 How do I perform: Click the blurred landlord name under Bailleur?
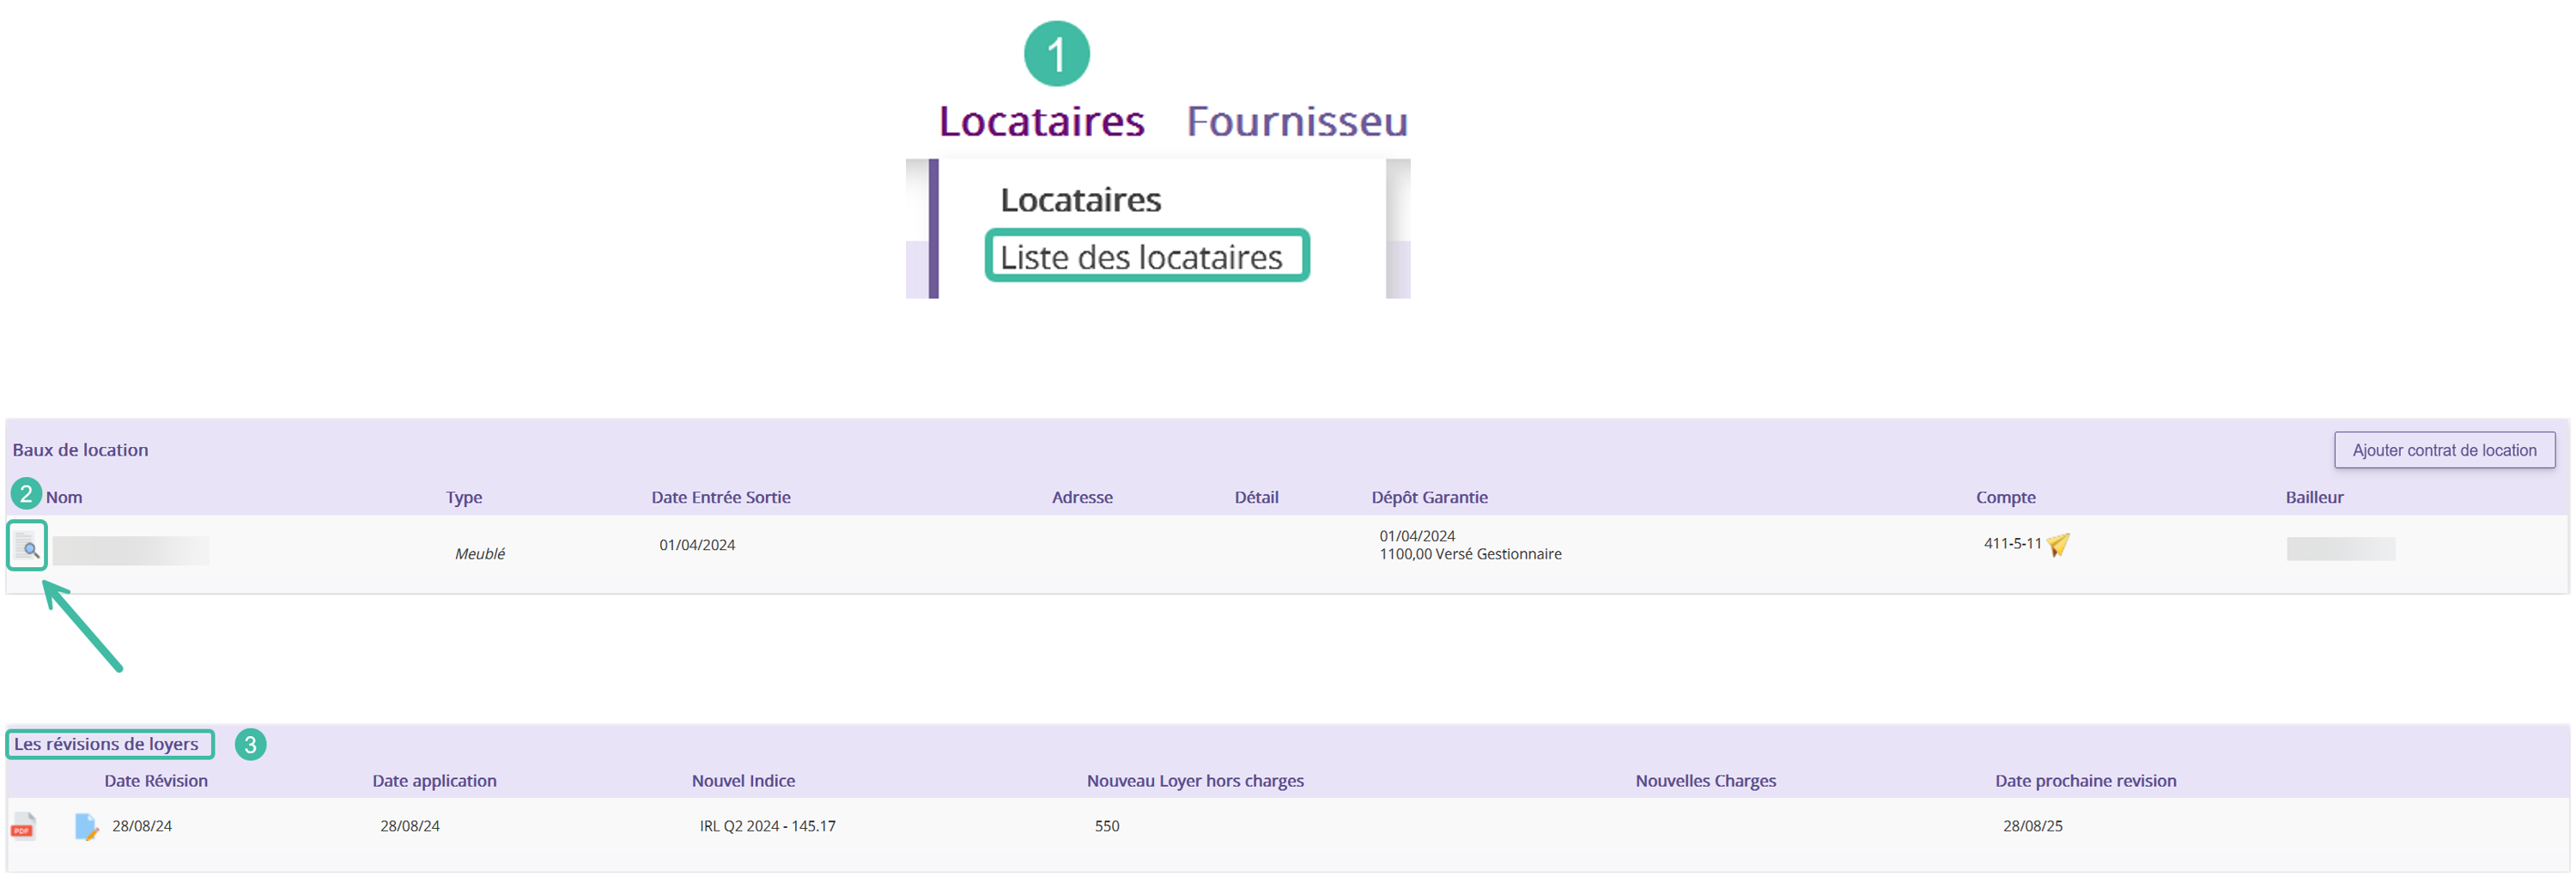2340,548
